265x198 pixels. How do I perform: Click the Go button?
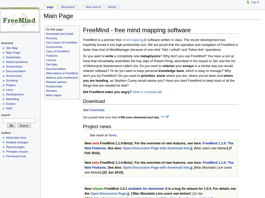point(11,126)
